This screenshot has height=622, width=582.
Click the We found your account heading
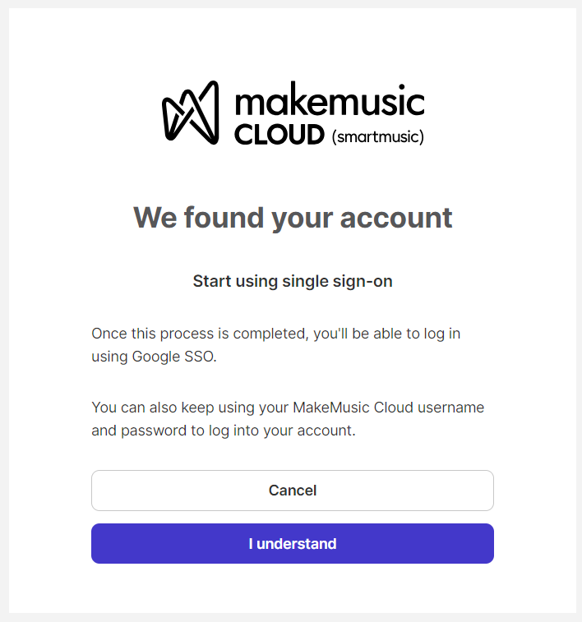[293, 217]
